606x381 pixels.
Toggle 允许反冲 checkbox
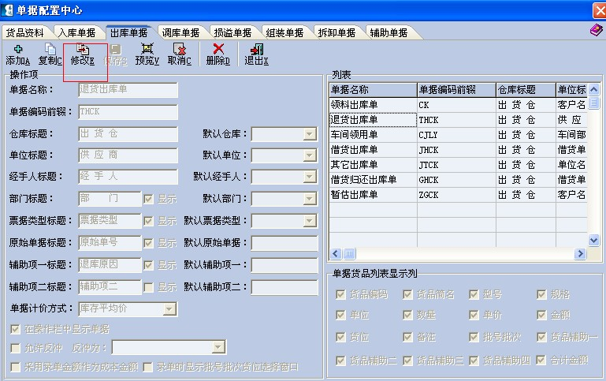pos(16,348)
